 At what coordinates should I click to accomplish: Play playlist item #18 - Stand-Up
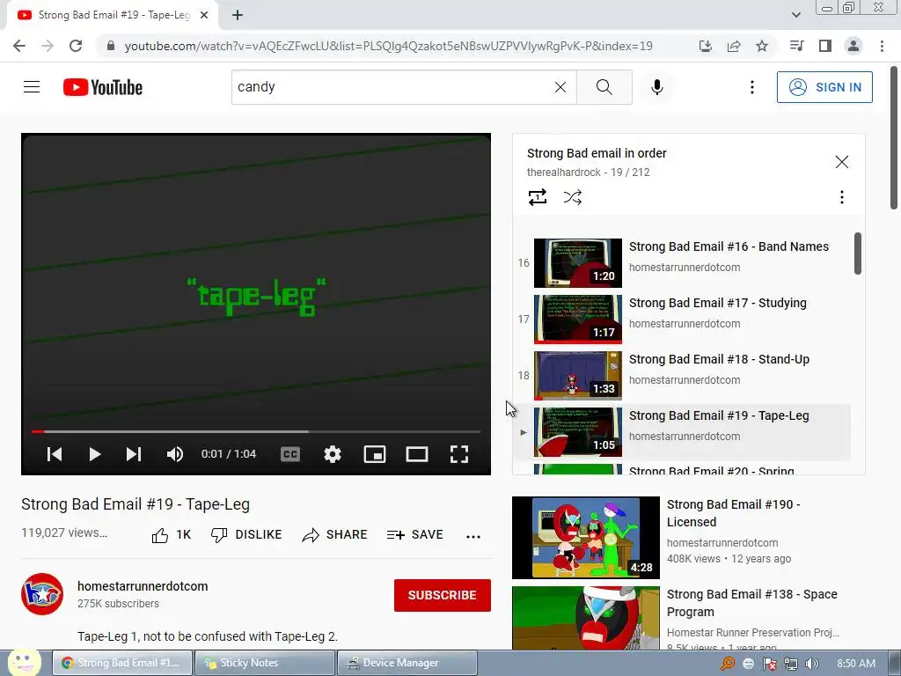click(684, 375)
